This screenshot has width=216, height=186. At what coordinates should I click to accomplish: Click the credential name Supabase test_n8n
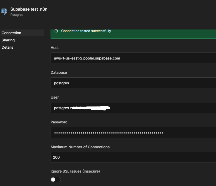[29, 9]
